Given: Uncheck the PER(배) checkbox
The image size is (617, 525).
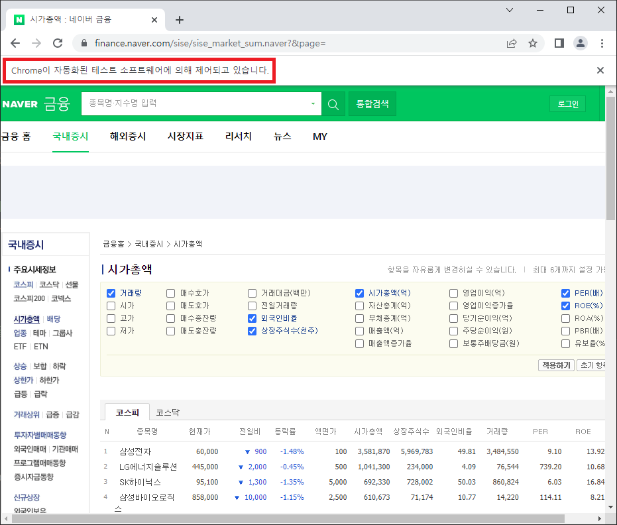Looking at the screenshot, I should coord(565,293).
